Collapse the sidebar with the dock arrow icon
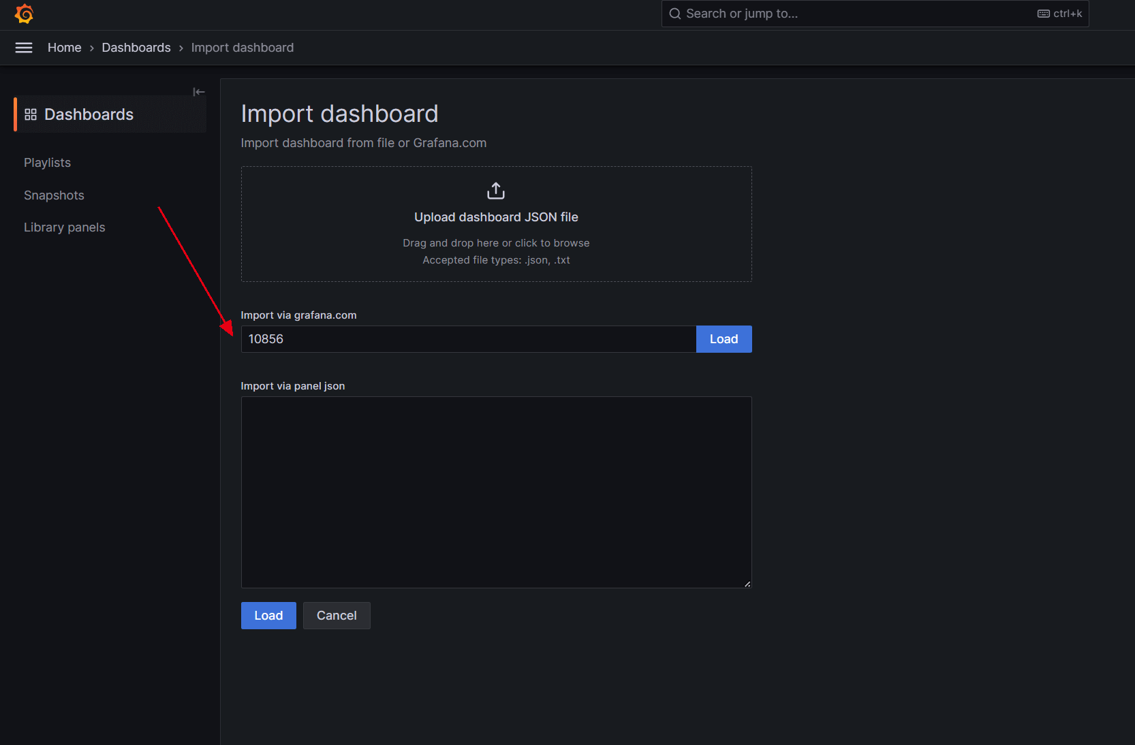The width and height of the screenshot is (1135, 745). point(199,92)
